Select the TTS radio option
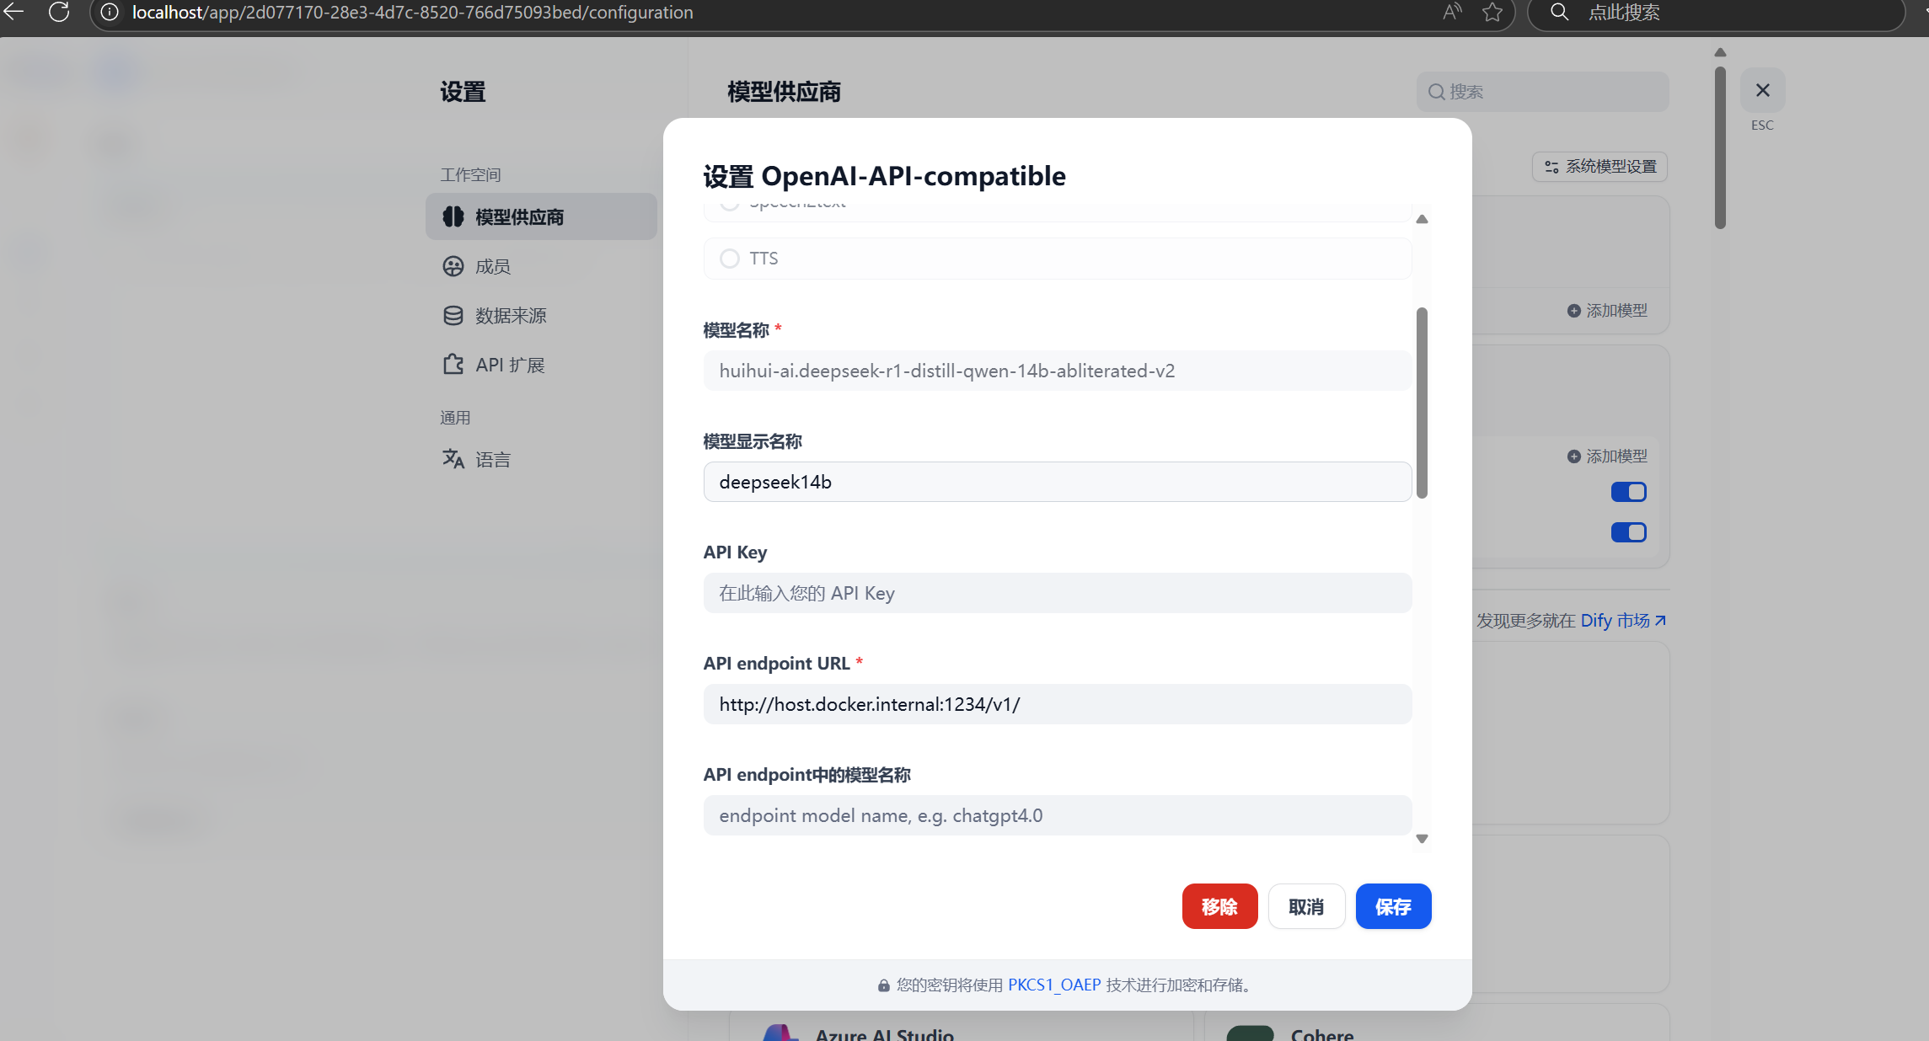1929x1041 pixels. 730,259
